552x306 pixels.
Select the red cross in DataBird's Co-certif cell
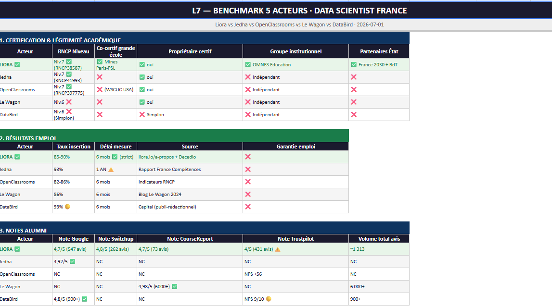[x=100, y=114]
